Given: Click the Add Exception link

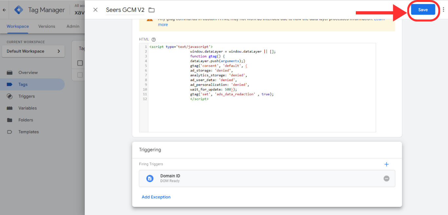Looking at the screenshot, I should tap(156, 197).
